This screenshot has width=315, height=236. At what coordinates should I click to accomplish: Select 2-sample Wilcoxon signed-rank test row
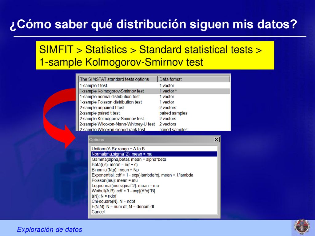point(154,129)
